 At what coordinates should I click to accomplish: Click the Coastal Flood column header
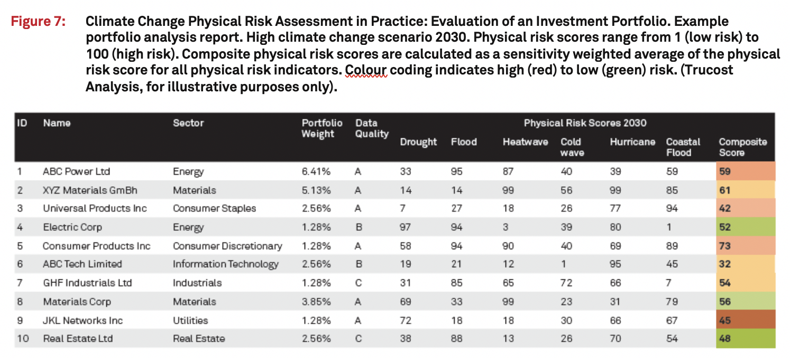click(683, 147)
